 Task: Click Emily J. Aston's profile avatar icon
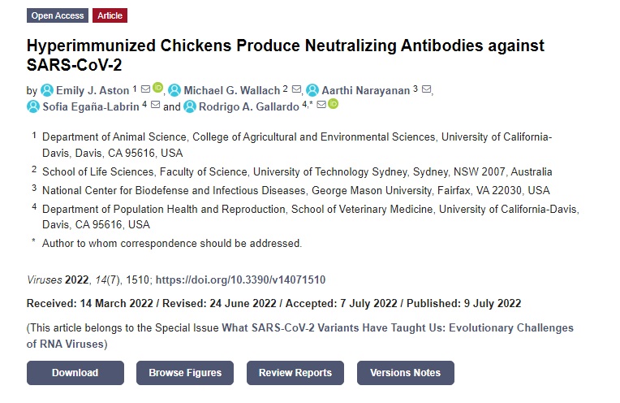tap(47, 91)
